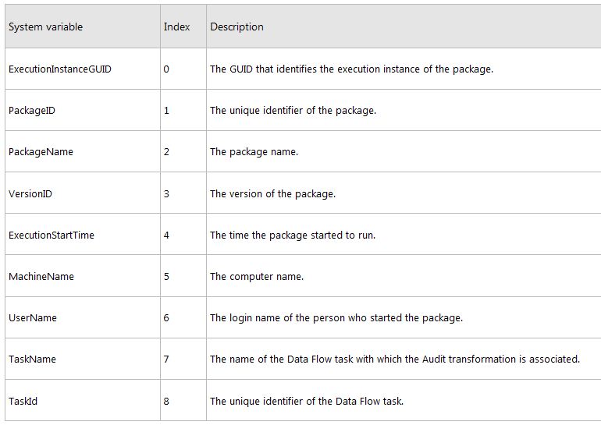Click "The package name." description

pyautogui.click(x=254, y=152)
